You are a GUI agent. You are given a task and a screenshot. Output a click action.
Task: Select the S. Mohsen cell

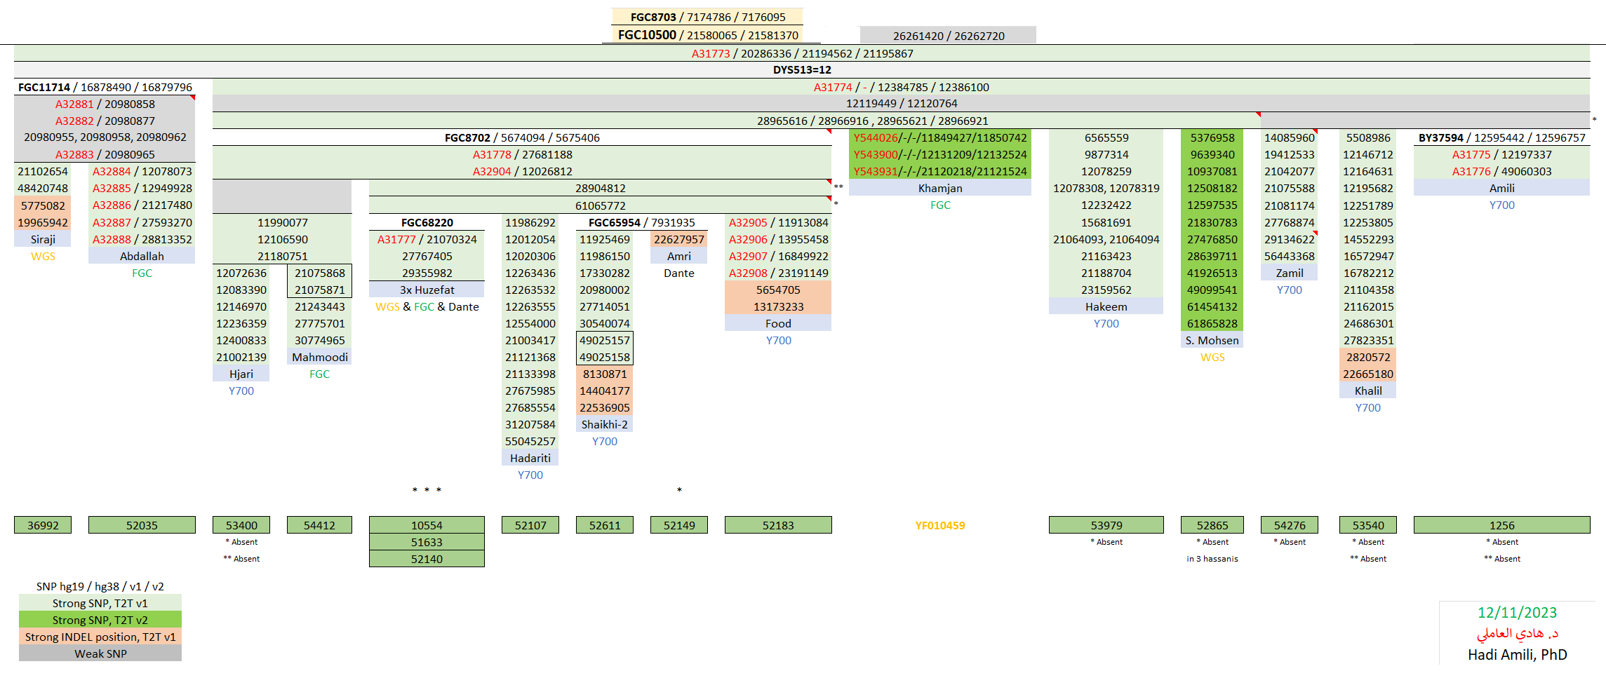(x=1212, y=340)
